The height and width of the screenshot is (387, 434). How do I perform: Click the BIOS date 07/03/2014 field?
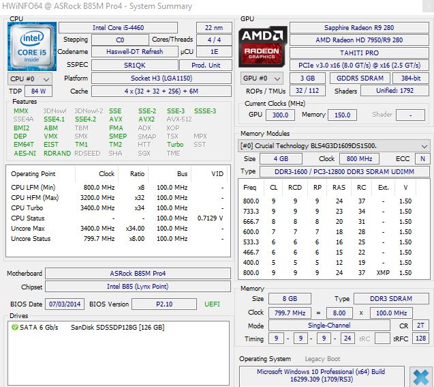65,304
